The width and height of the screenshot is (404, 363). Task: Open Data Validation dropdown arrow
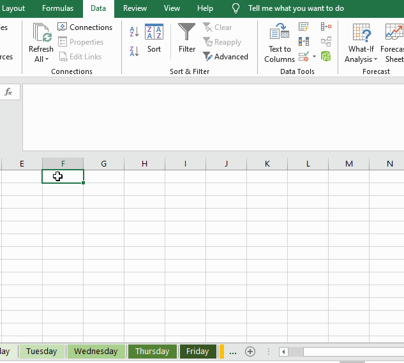pyautogui.click(x=314, y=56)
